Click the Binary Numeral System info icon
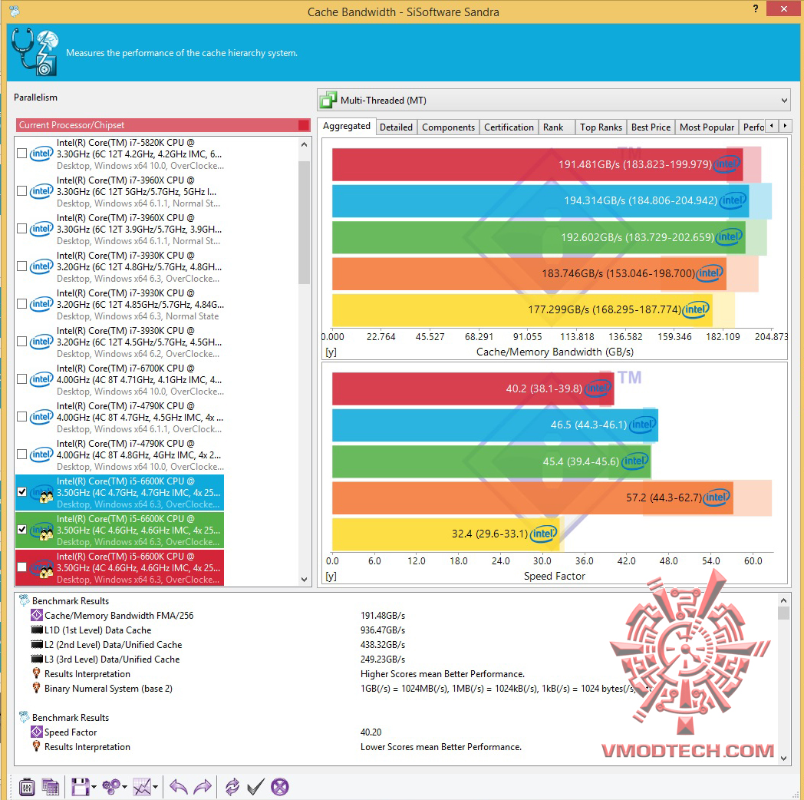804x800 pixels. click(x=36, y=688)
